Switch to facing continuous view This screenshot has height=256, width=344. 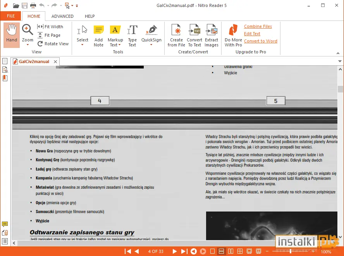240,251
